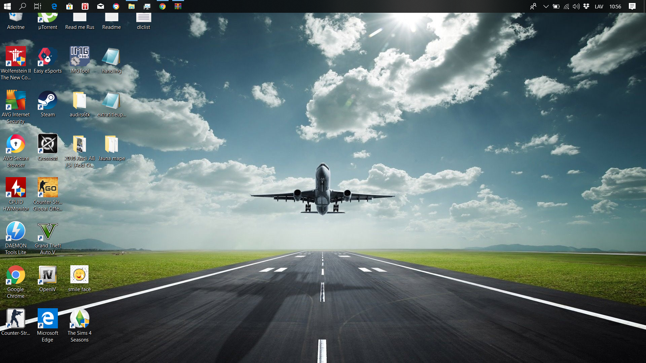Click the red gift box taskbar icon
This screenshot has width=646, height=363.
coord(85,6)
